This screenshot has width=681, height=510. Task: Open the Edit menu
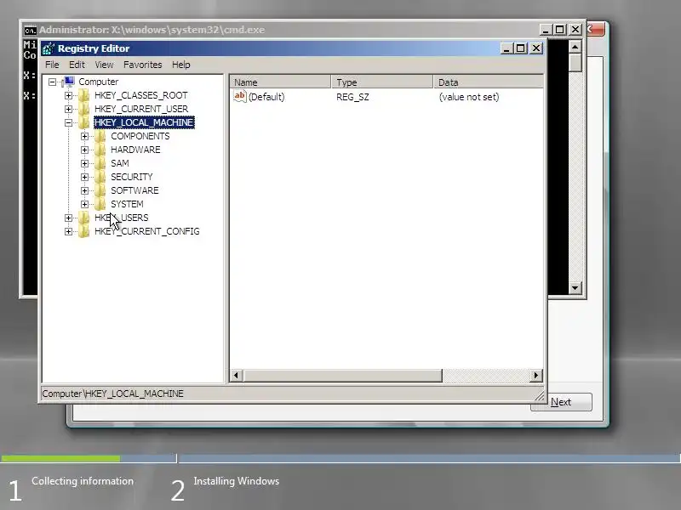(77, 65)
